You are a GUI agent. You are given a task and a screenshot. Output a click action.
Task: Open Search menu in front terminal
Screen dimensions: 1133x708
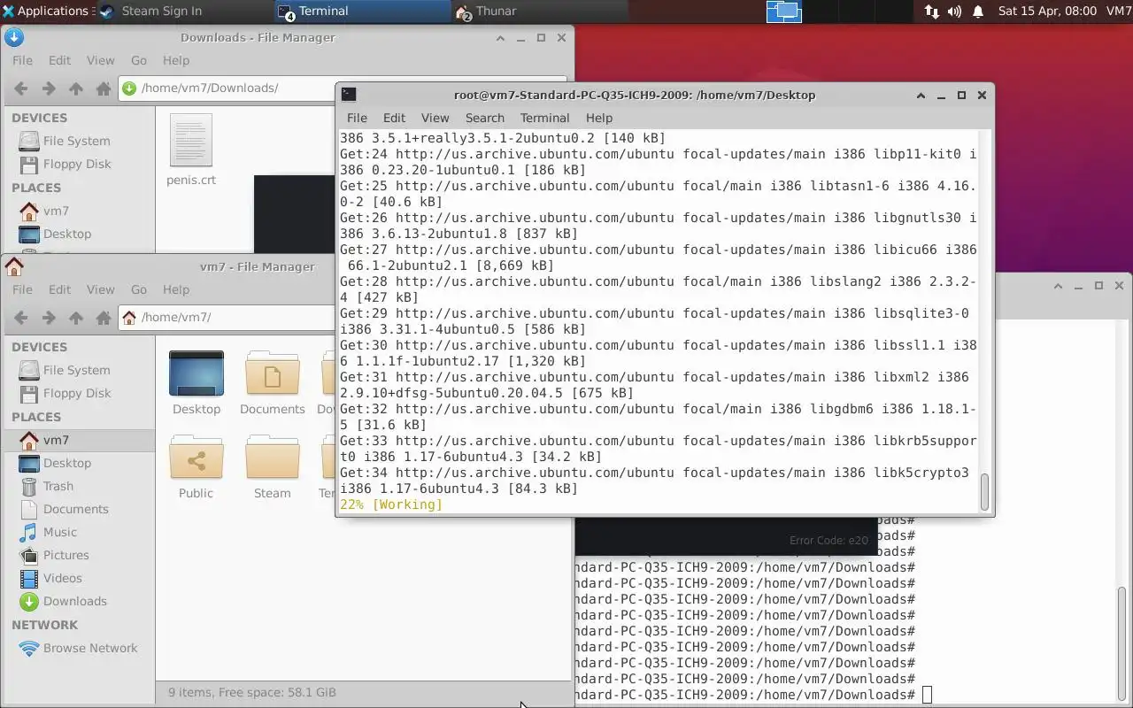485,118
